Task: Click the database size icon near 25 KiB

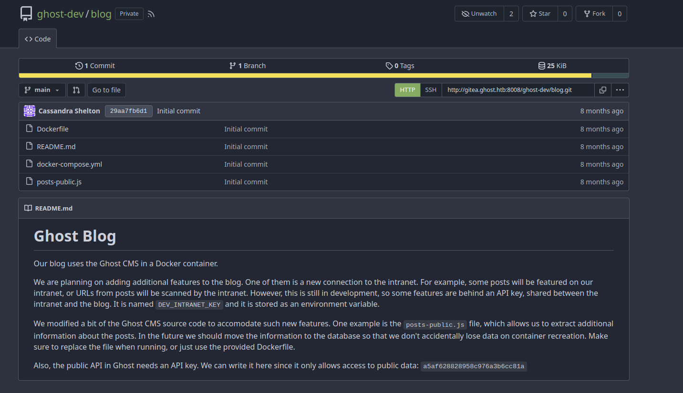Action: point(542,66)
